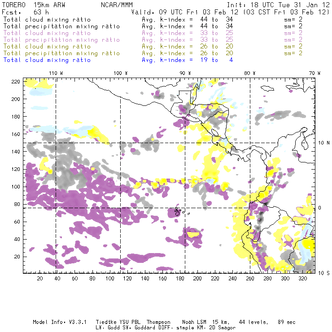Click the '70 W' longitude label
The image size is (332, 332).
coord(315,73)
